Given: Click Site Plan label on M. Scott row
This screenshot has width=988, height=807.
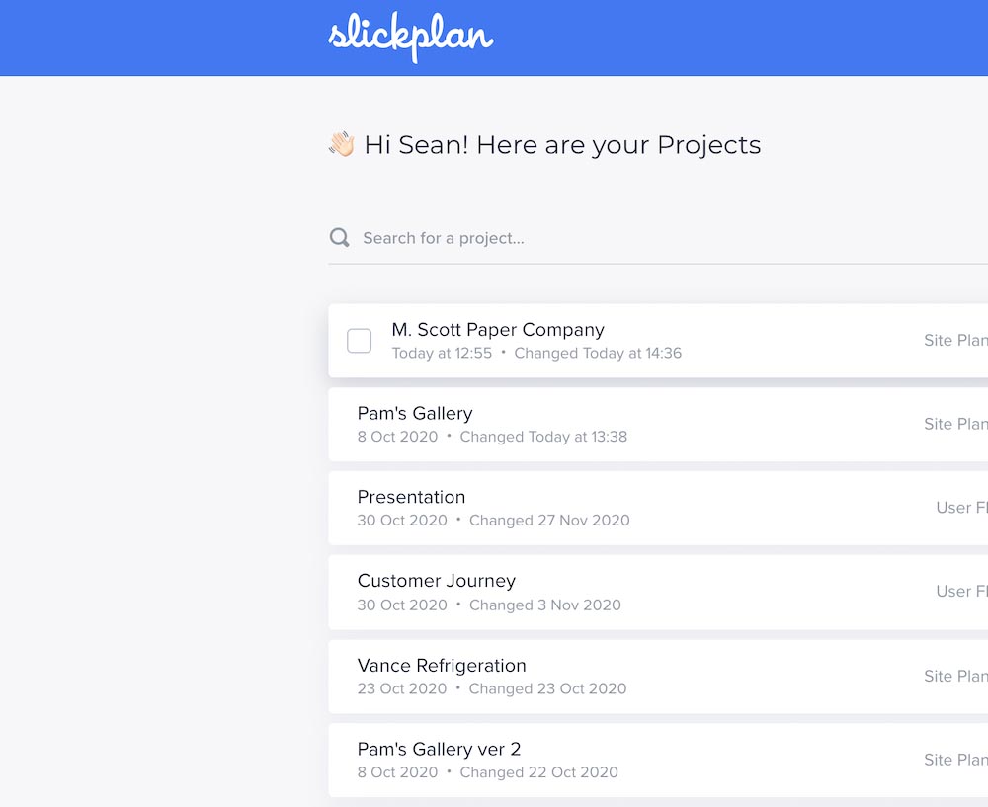Looking at the screenshot, I should pos(955,340).
